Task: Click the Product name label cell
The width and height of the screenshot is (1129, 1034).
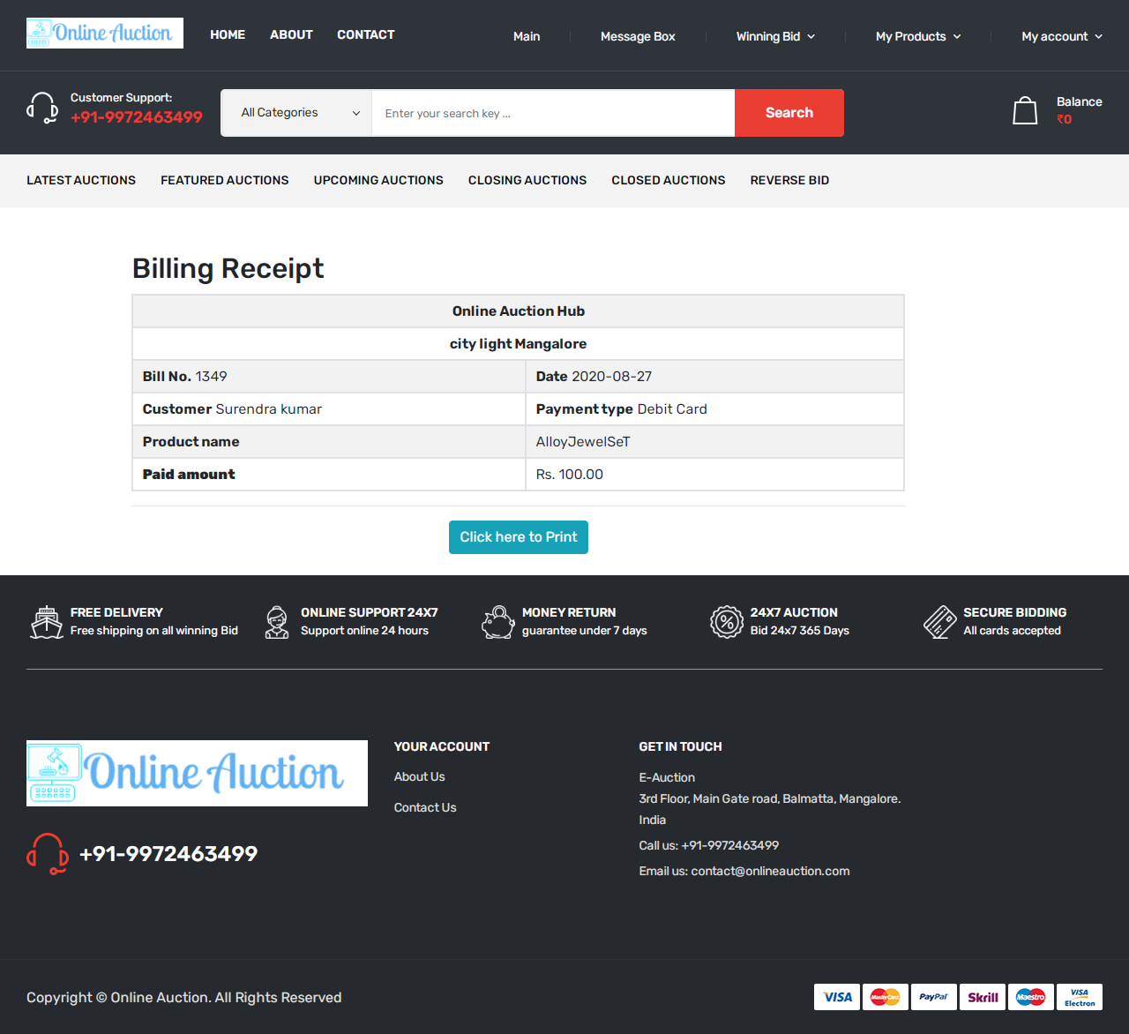Action: pyautogui.click(x=329, y=442)
